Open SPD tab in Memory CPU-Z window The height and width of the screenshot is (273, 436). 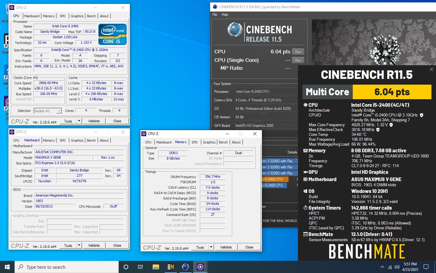[194, 142]
